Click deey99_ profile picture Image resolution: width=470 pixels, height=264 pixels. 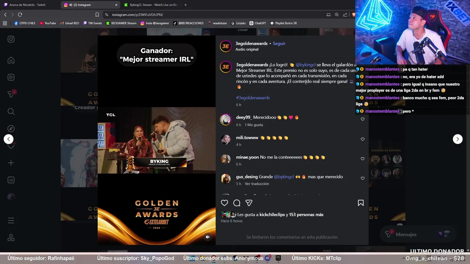pos(225,119)
